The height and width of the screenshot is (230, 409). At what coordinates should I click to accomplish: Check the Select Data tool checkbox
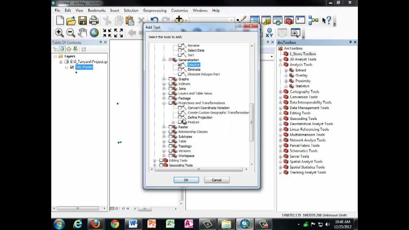[180, 50]
